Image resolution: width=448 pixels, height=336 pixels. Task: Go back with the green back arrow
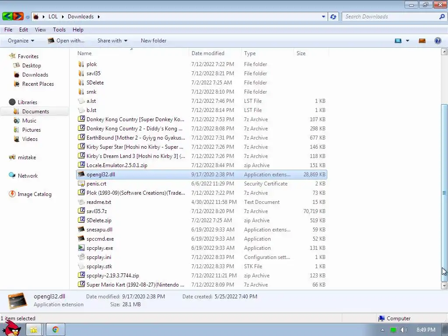point(7,16)
